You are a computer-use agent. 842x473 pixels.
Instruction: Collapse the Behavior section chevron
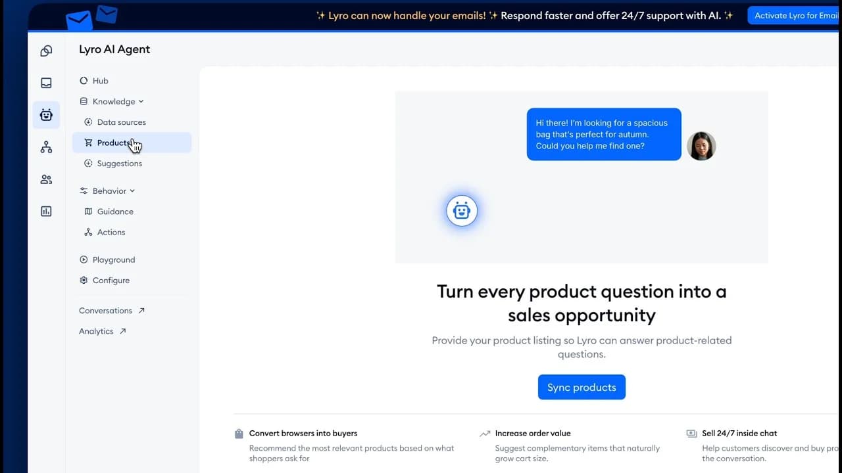click(x=132, y=191)
